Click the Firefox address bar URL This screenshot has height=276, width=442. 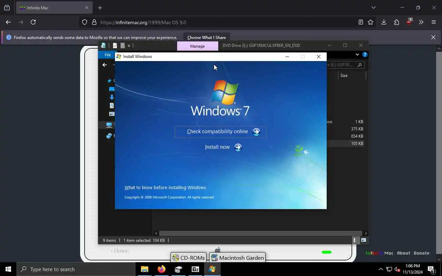tap(143, 22)
